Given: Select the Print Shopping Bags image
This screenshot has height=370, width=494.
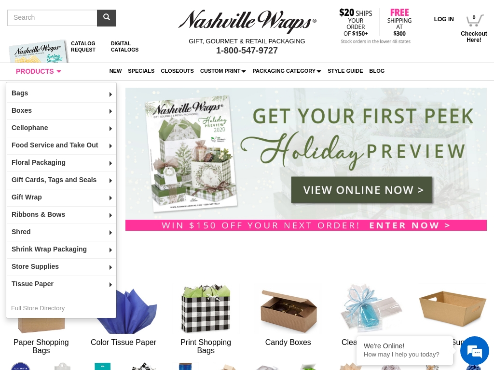Looking at the screenshot, I should pos(206,308).
